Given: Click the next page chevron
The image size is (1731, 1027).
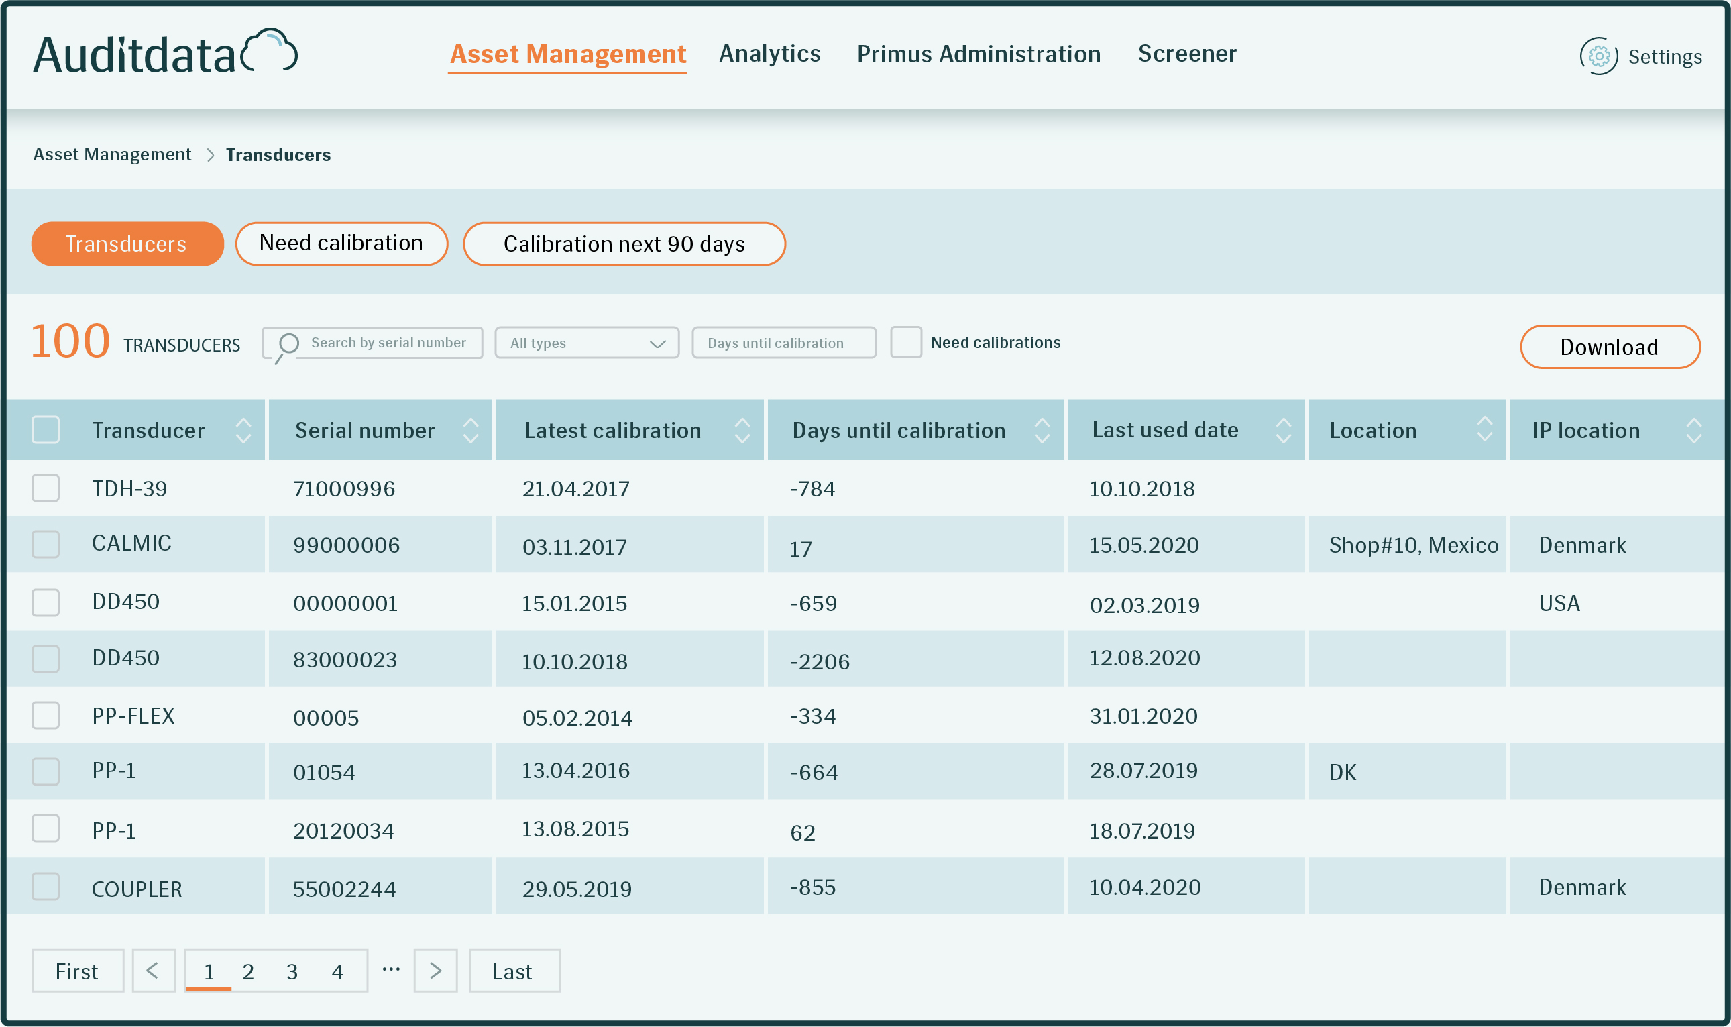Looking at the screenshot, I should (x=435, y=970).
